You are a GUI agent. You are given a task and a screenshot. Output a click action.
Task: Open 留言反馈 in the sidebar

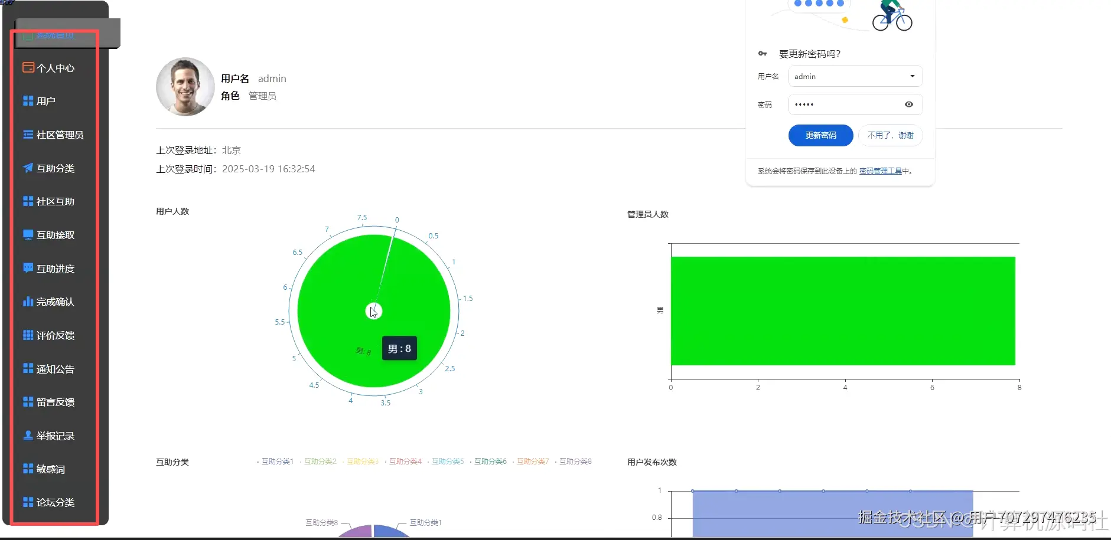click(x=55, y=402)
